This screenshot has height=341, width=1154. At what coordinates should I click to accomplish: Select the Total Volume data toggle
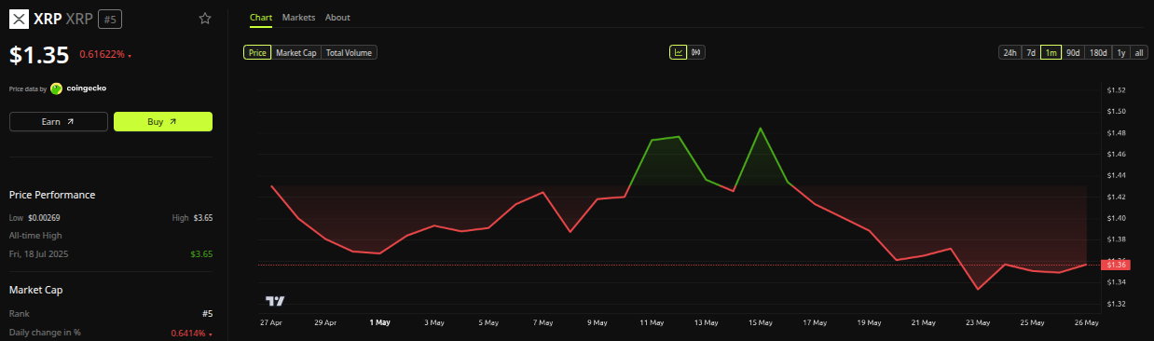tap(349, 52)
